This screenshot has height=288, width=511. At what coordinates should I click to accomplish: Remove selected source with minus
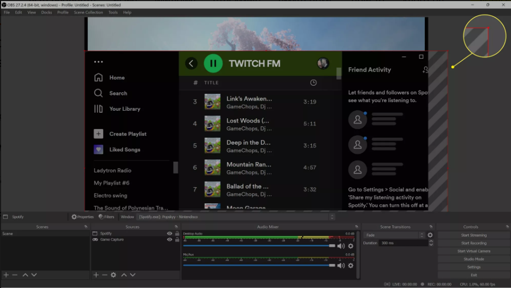(x=105, y=275)
